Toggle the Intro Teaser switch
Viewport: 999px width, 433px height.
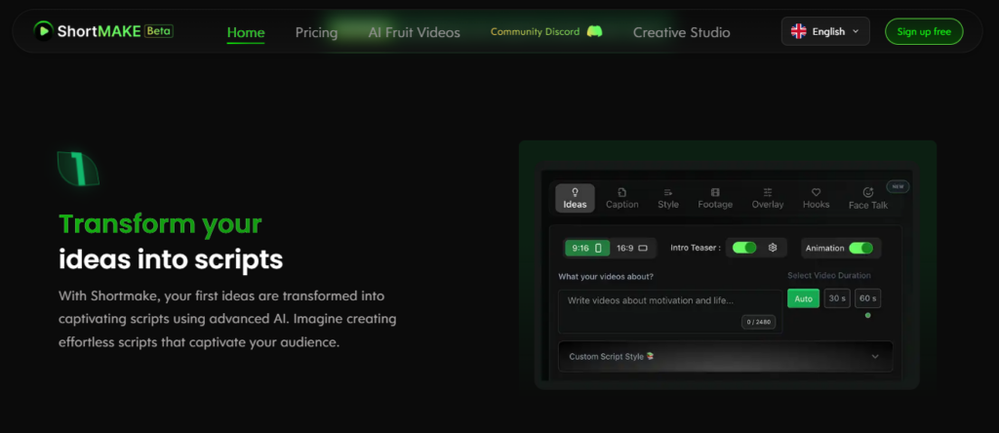744,248
